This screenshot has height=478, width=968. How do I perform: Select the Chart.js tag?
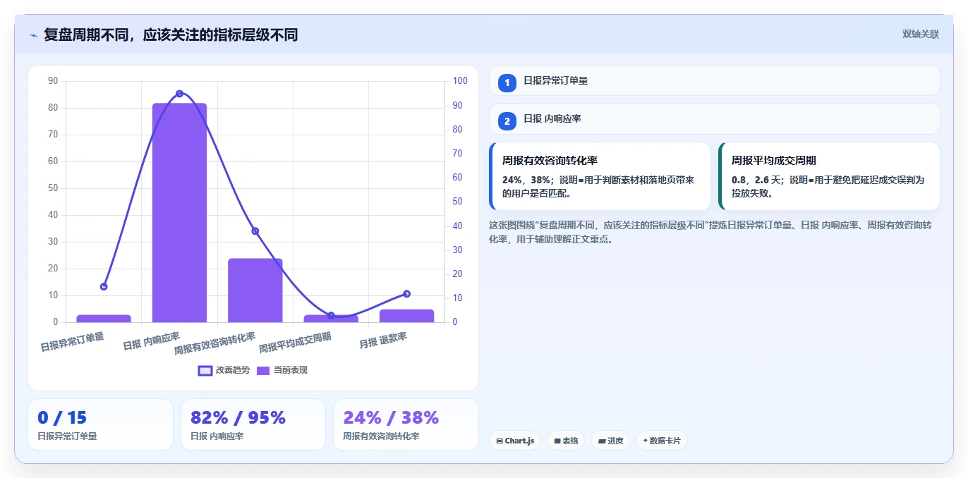tap(516, 441)
